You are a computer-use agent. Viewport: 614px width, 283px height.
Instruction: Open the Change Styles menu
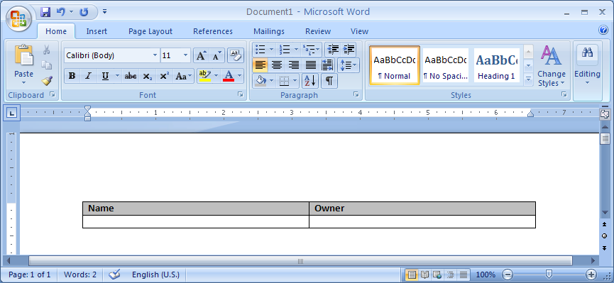click(x=552, y=66)
